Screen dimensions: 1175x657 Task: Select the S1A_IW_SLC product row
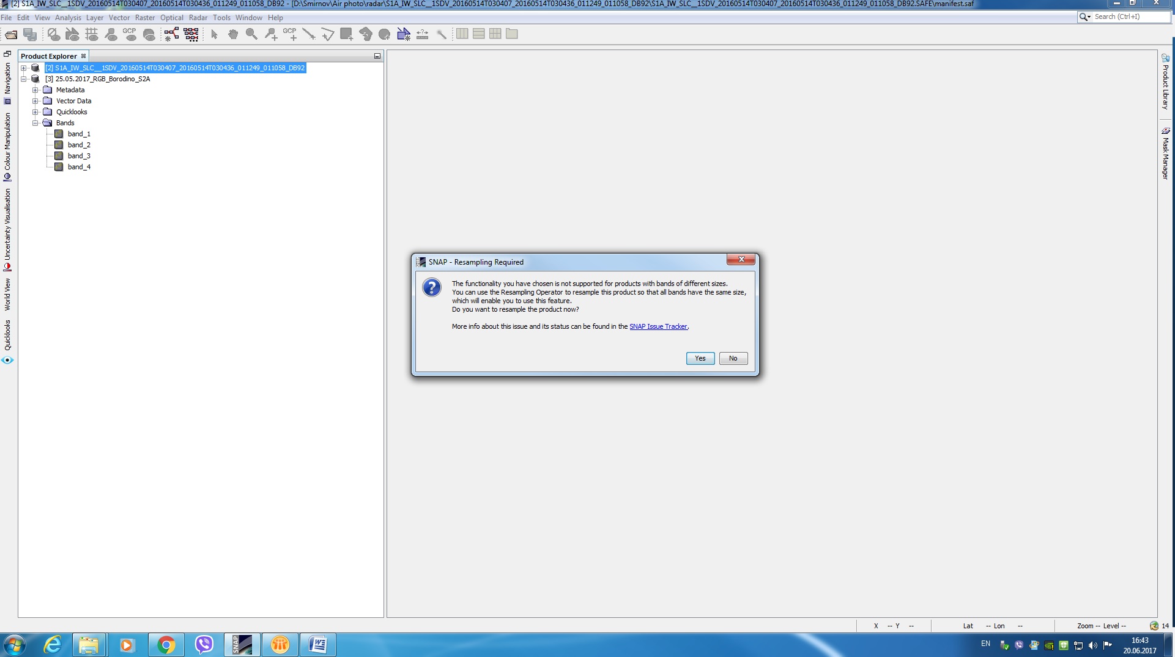[x=175, y=68]
